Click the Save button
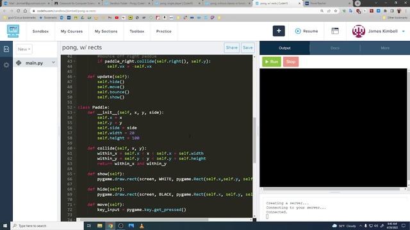This screenshot has height=230, width=410. (x=248, y=48)
